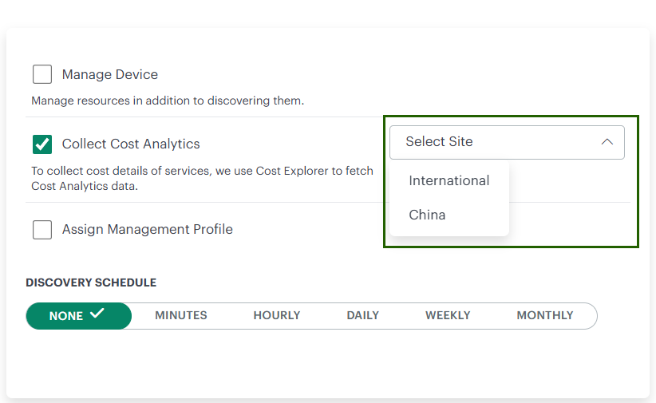
Task: Set discovery schedule to HOURLY
Action: point(277,315)
